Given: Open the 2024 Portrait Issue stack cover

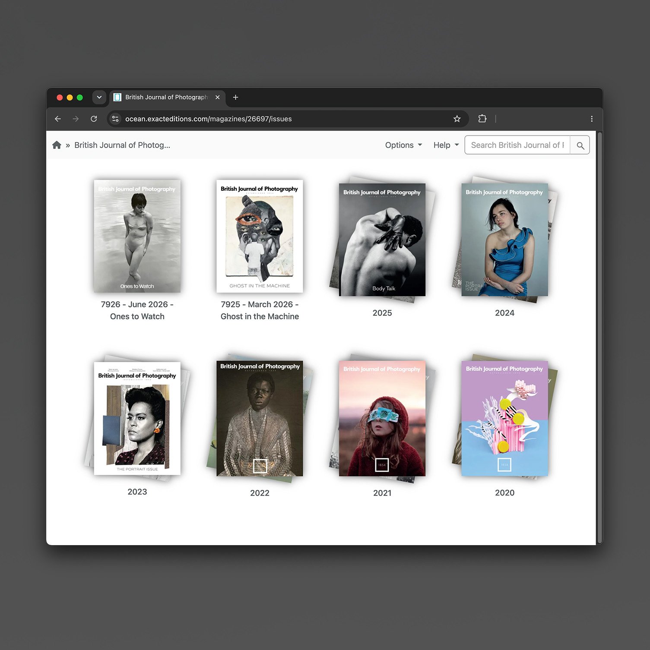Looking at the screenshot, I should (504, 240).
